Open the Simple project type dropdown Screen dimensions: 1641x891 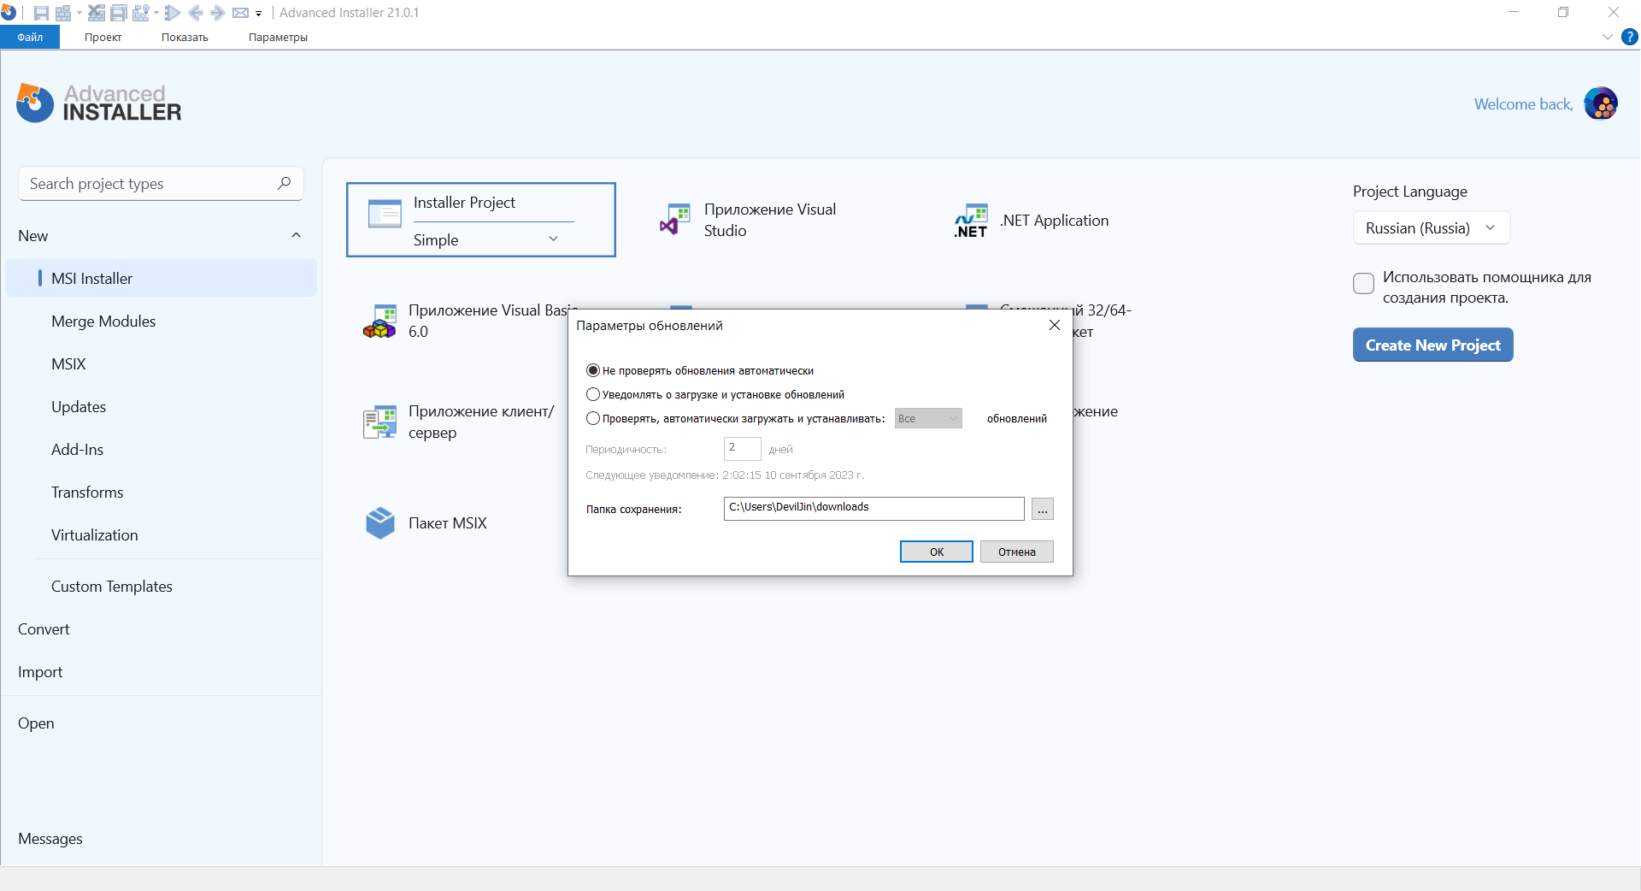coord(493,239)
